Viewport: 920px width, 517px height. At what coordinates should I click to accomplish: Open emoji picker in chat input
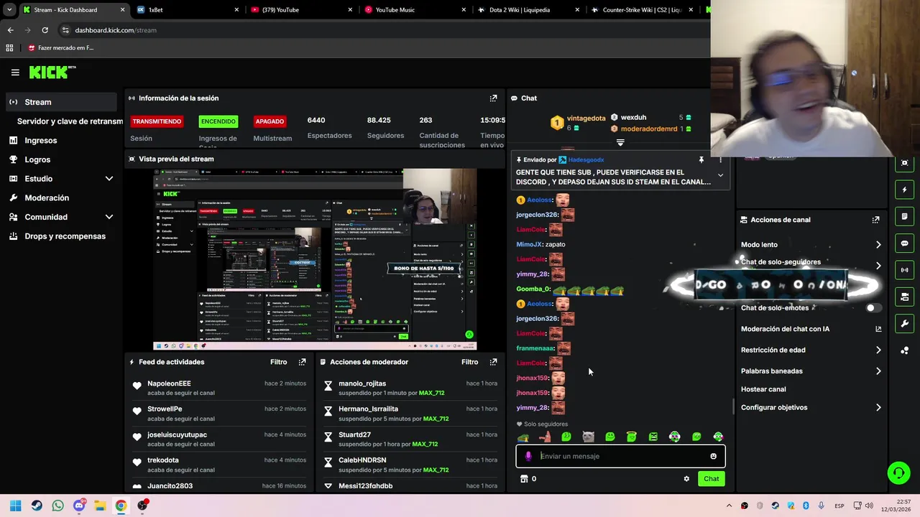713,456
